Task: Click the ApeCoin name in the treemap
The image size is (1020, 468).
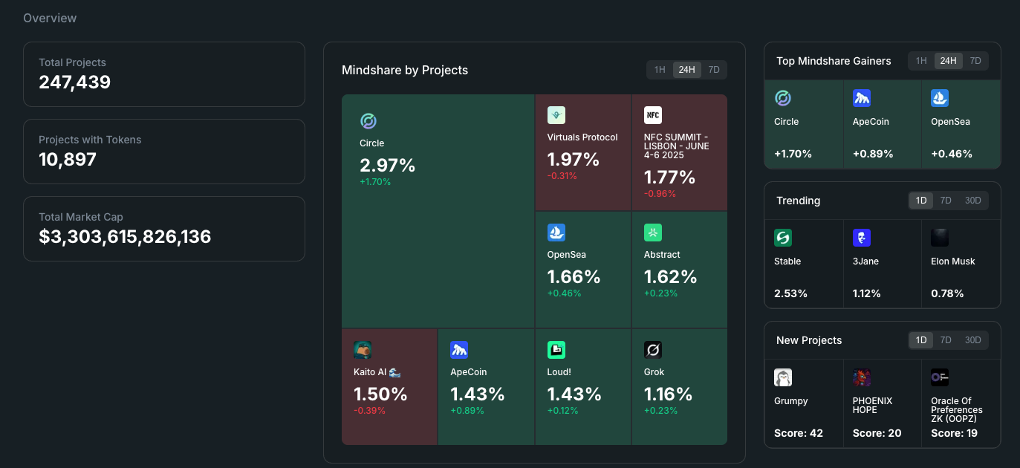Action: tap(469, 372)
